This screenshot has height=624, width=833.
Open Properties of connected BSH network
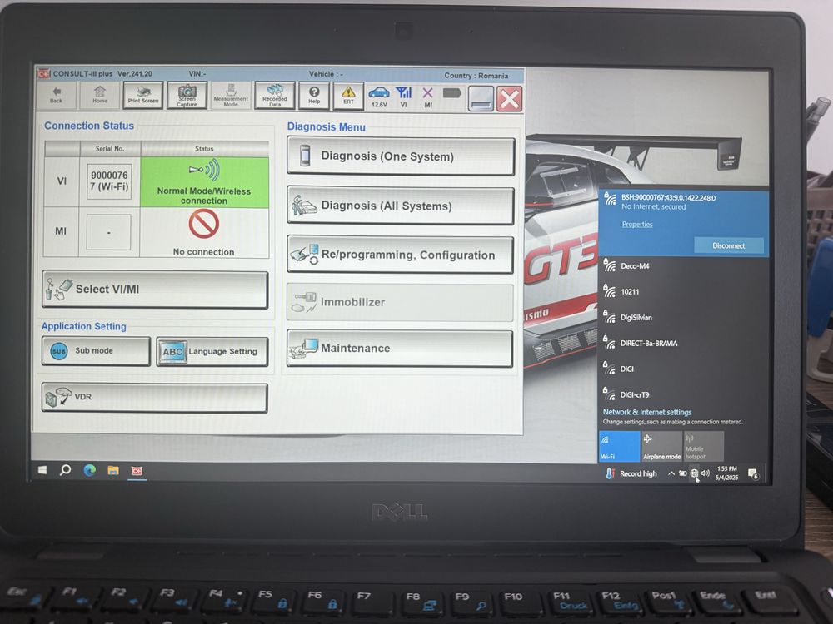point(637,224)
